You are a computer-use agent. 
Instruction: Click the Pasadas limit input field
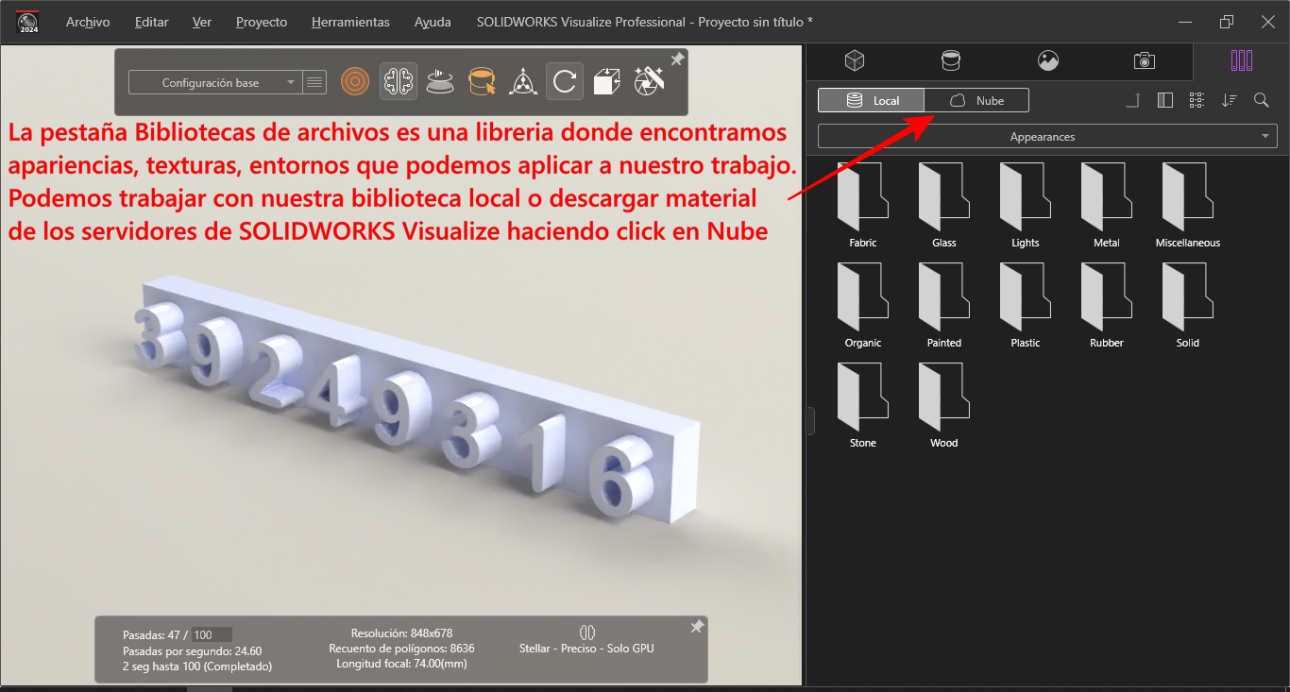click(x=212, y=635)
